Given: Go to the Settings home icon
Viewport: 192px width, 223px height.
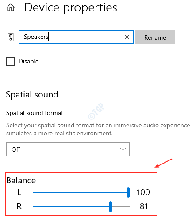Looking at the screenshot, I should (x=11, y=7).
